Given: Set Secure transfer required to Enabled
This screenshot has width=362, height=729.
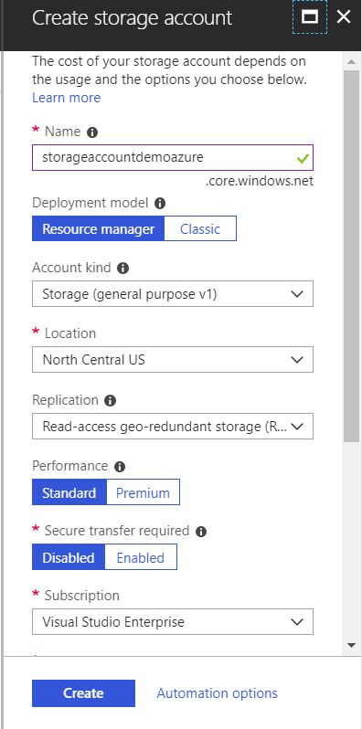Looking at the screenshot, I should [x=141, y=557].
